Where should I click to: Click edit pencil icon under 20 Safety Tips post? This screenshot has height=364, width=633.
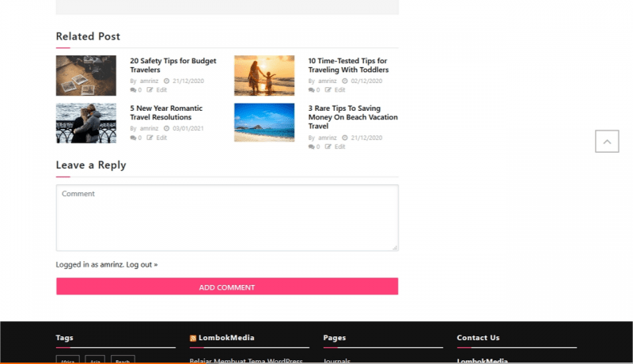[150, 89]
